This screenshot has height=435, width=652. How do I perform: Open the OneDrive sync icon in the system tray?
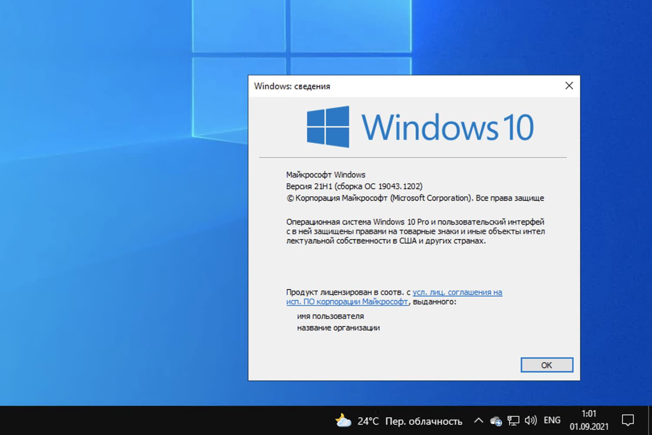pyautogui.click(x=496, y=420)
